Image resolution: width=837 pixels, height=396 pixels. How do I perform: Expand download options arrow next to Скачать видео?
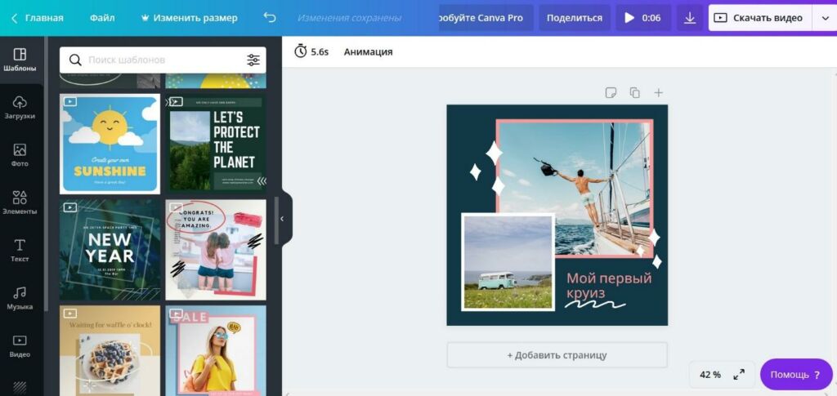pyautogui.click(x=824, y=18)
